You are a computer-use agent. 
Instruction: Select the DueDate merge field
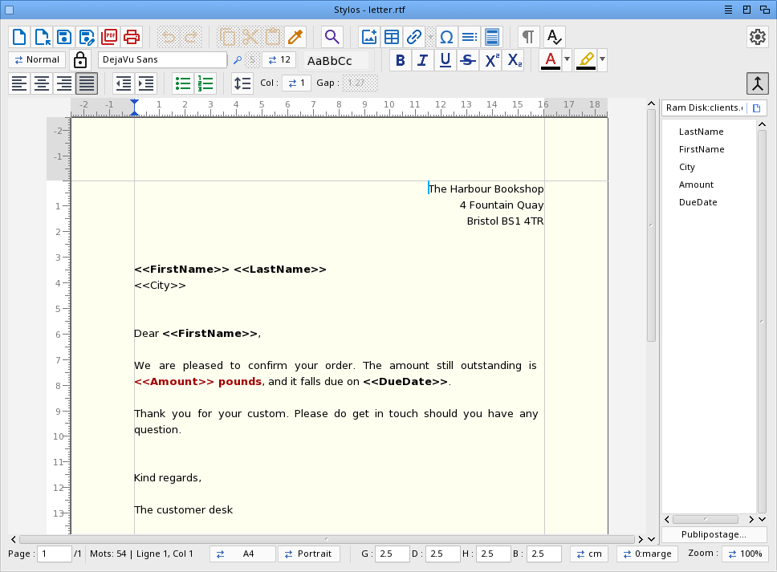coord(698,202)
